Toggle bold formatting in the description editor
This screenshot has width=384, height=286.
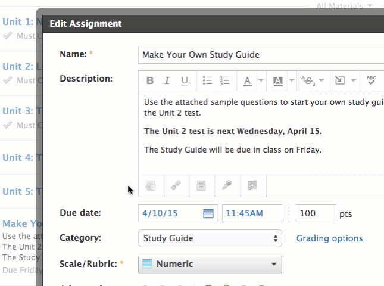coord(150,80)
